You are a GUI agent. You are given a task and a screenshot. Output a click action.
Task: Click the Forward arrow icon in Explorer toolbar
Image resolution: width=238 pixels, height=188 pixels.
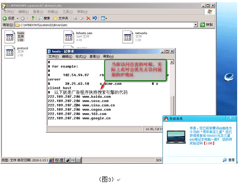(x=23, y=18)
